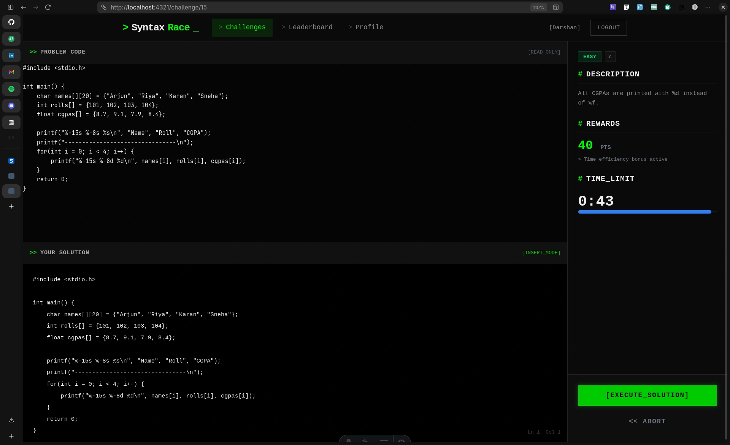Screen dimensions: 730x445
Task: Open the globe extension's menu in the toolbar
Action: click(695, 7)
